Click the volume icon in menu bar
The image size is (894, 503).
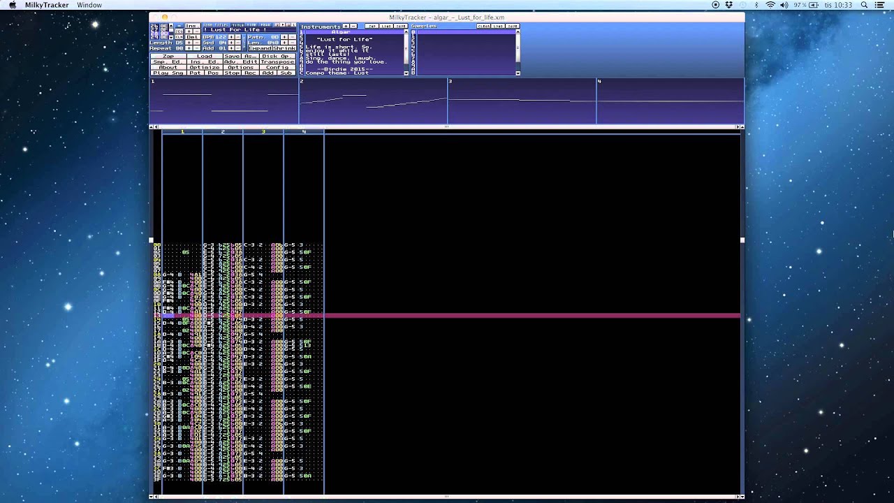tap(784, 5)
